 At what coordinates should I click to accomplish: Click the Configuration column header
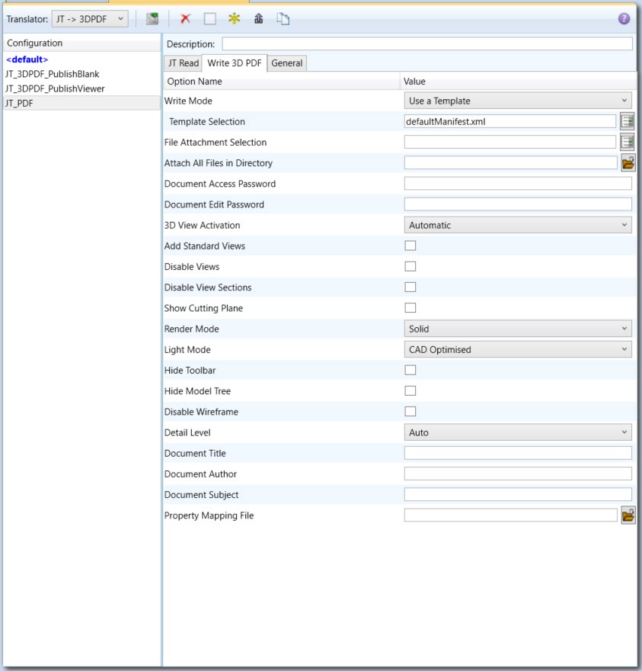(81, 43)
